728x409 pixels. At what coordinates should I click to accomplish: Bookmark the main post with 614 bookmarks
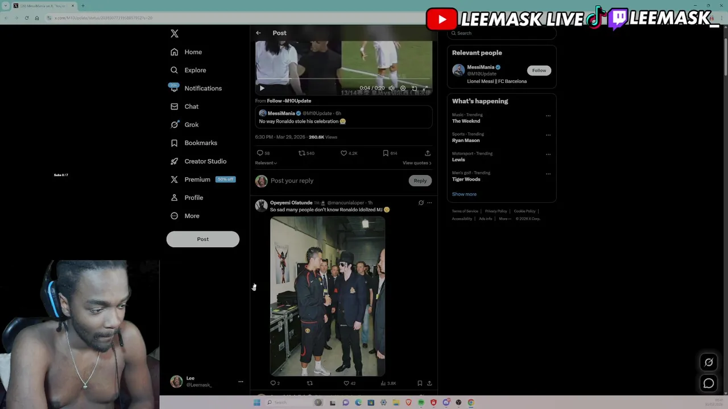pos(390,153)
